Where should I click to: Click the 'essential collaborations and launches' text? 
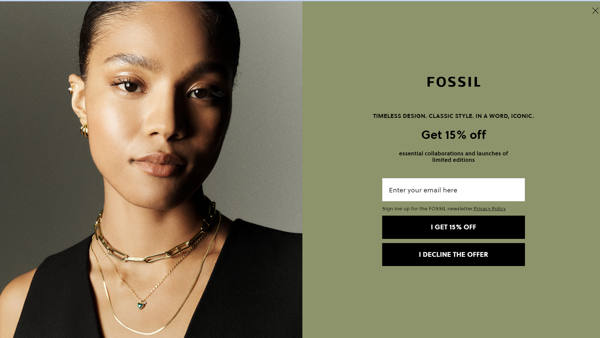453,157
